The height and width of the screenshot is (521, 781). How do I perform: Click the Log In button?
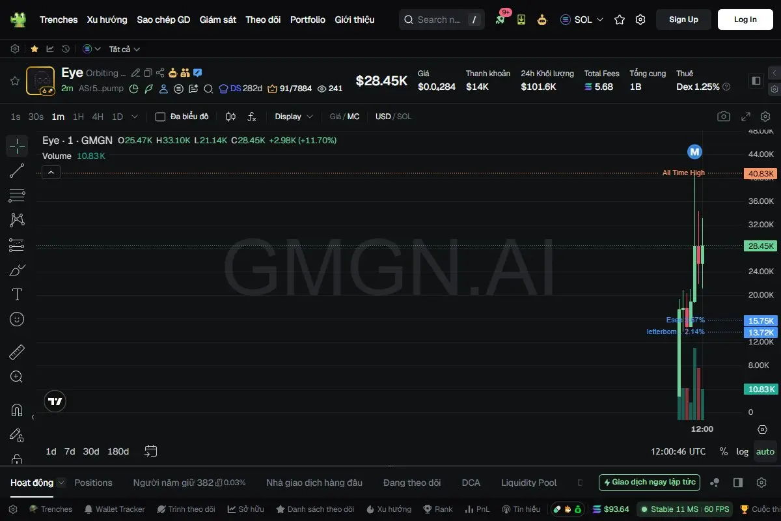[745, 20]
